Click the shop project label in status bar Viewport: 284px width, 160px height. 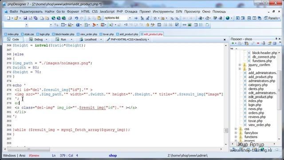pyautogui.click(x=113, y=156)
